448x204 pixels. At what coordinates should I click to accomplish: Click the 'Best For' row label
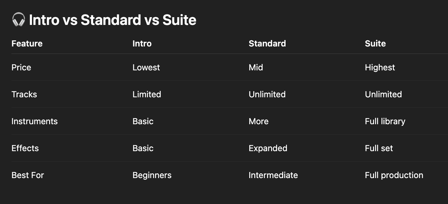click(x=28, y=175)
